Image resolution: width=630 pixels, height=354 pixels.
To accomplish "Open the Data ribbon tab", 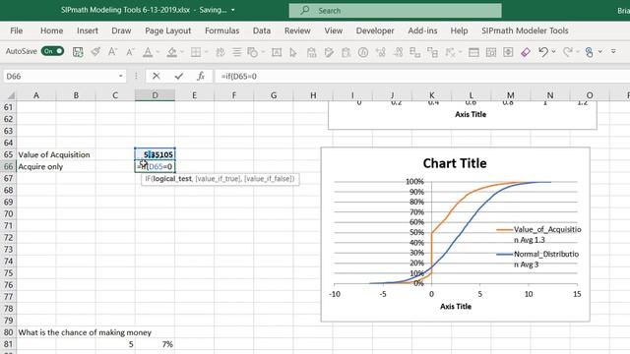I will [x=262, y=30].
